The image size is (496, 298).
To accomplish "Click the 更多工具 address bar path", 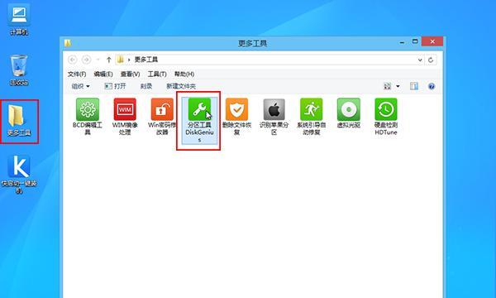I will coord(146,60).
